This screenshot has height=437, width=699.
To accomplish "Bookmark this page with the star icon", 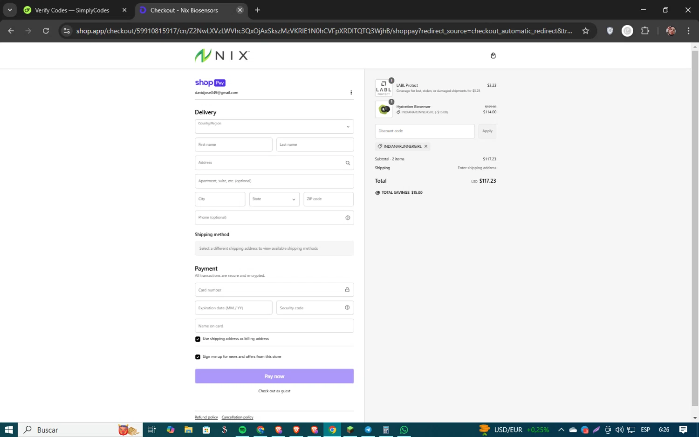I will pyautogui.click(x=586, y=31).
